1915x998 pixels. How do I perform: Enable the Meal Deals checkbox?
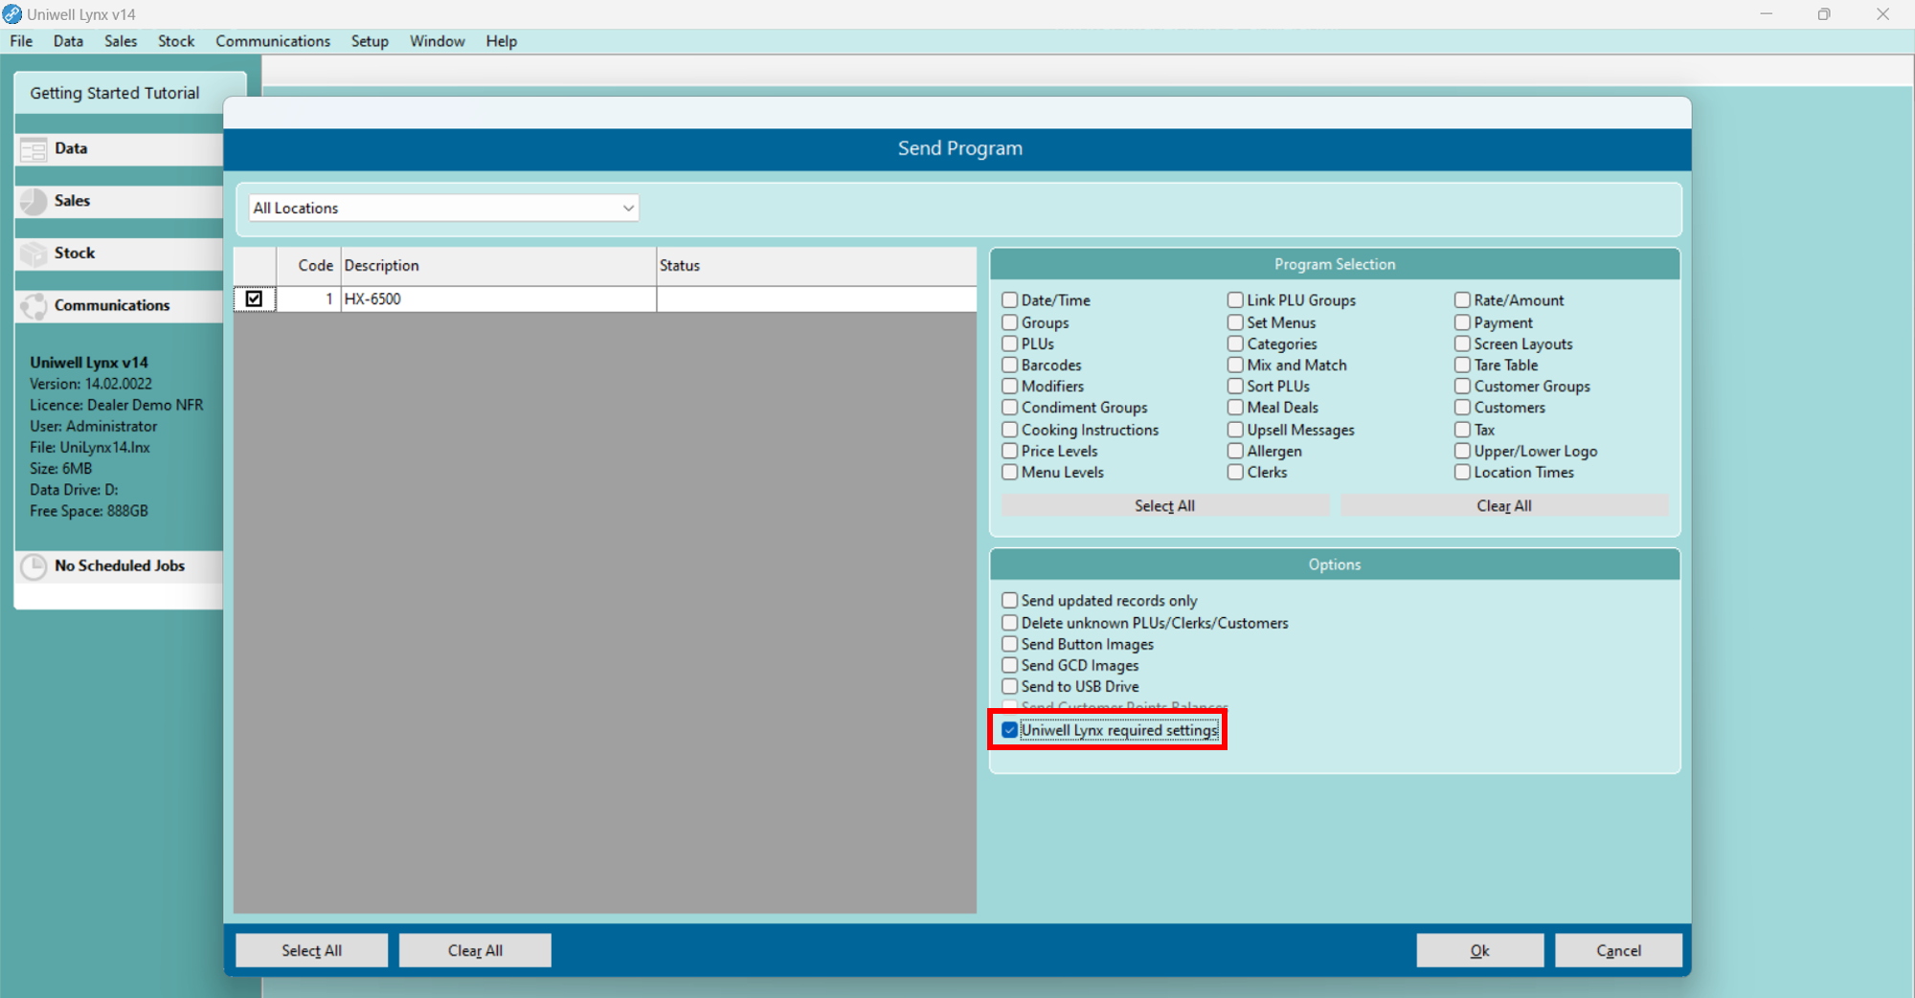1235,408
